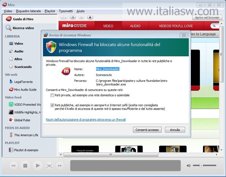Image resolution: width=226 pixels, height=177 pixels.
Task: Open the Trasmetti menu
Action: (66, 11)
